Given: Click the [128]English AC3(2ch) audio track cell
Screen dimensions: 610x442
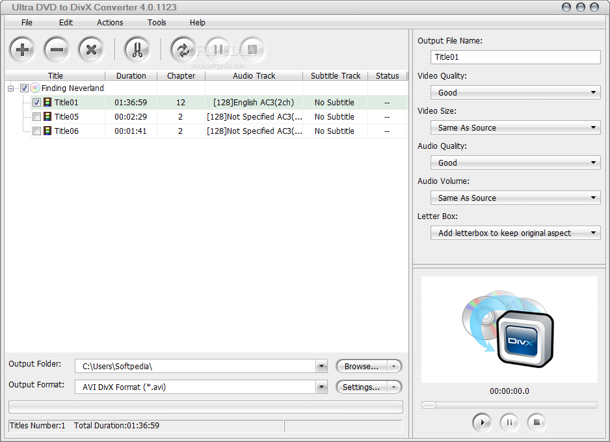Looking at the screenshot, I should [254, 103].
